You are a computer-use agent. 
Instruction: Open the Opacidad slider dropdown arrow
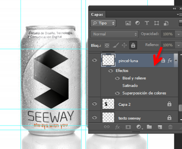[178, 34]
